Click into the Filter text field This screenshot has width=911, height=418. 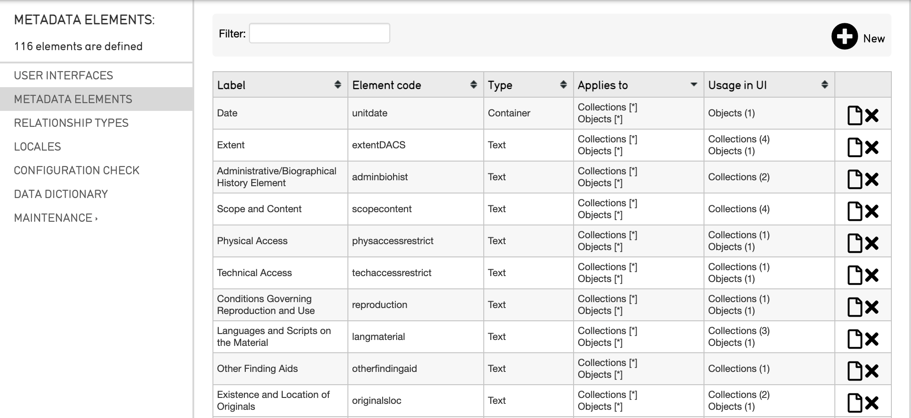[319, 33]
